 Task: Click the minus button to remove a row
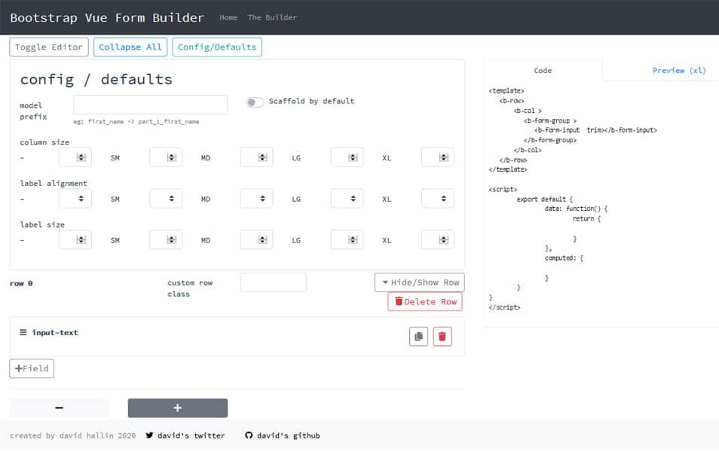(x=59, y=408)
